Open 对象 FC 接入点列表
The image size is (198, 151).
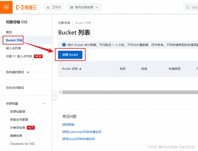click(19, 56)
